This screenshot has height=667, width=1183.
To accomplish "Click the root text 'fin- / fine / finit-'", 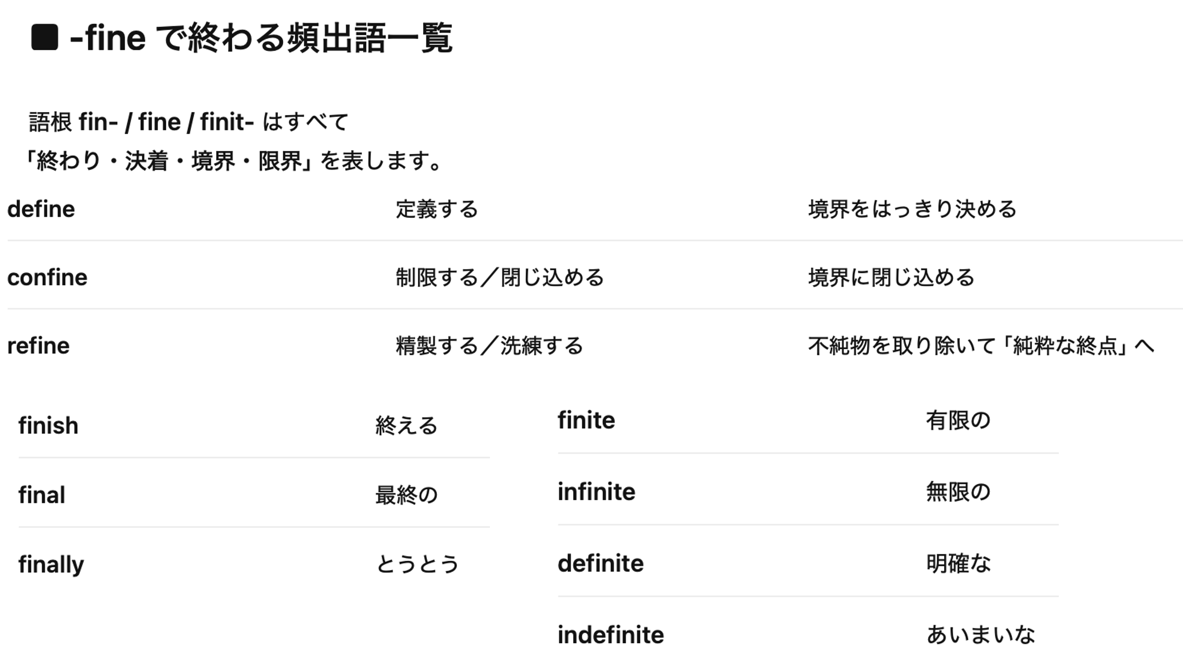I will coord(166,123).
